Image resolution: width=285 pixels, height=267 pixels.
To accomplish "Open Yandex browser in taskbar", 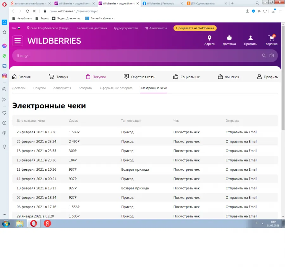I will click(47, 224).
